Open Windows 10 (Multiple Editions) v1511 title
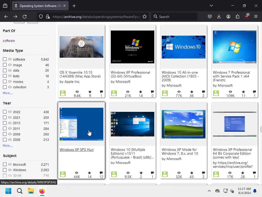The image size is (262, 197). [x=132, y=153]
